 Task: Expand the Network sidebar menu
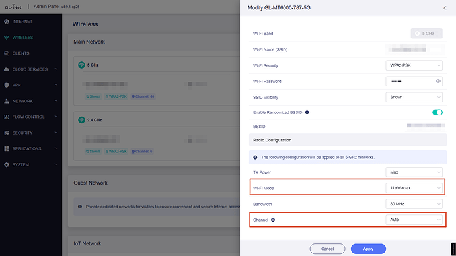click(x=31, y=101)
